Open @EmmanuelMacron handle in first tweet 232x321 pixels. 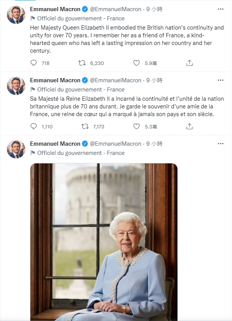116,9
